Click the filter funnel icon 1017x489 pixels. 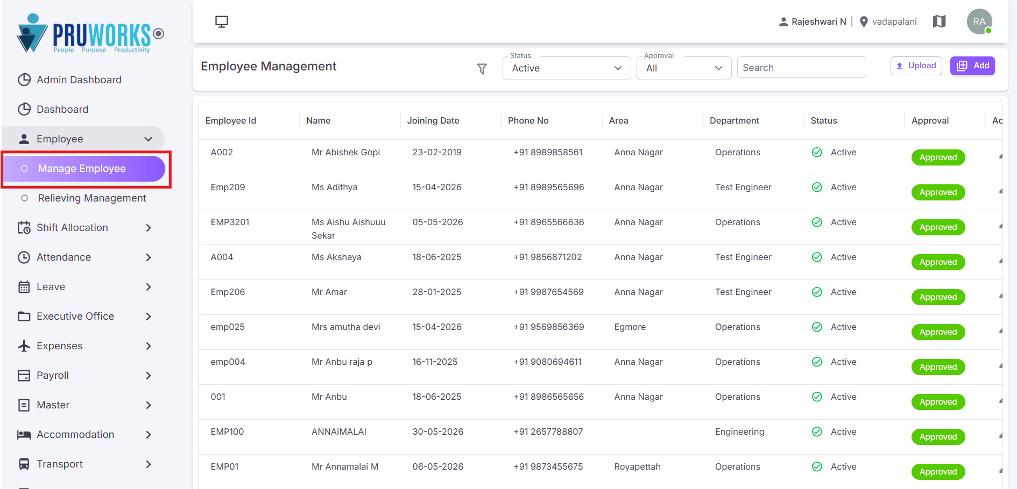point(482,69)
